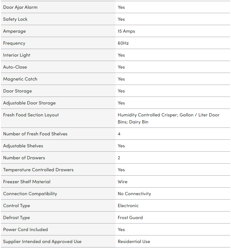231x248 pixels.
Task: Click the Interior Light label
Action: 17,55
